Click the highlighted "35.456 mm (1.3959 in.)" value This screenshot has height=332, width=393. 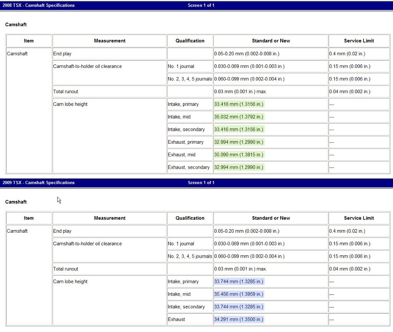[239, 294]
